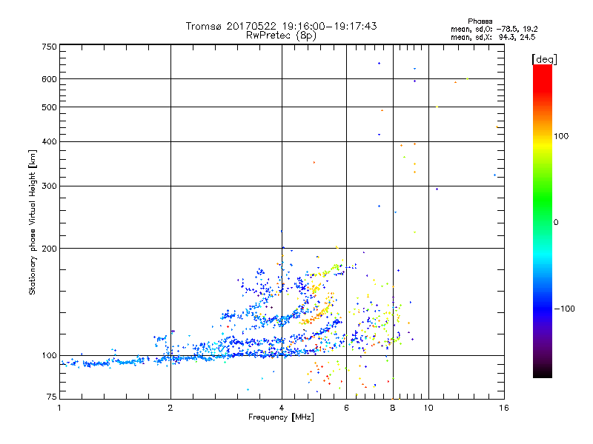Click the colorbar '100' tick label
Image resolution: width=593 pixels, height=444 pixels.
(x=561, y=136)
